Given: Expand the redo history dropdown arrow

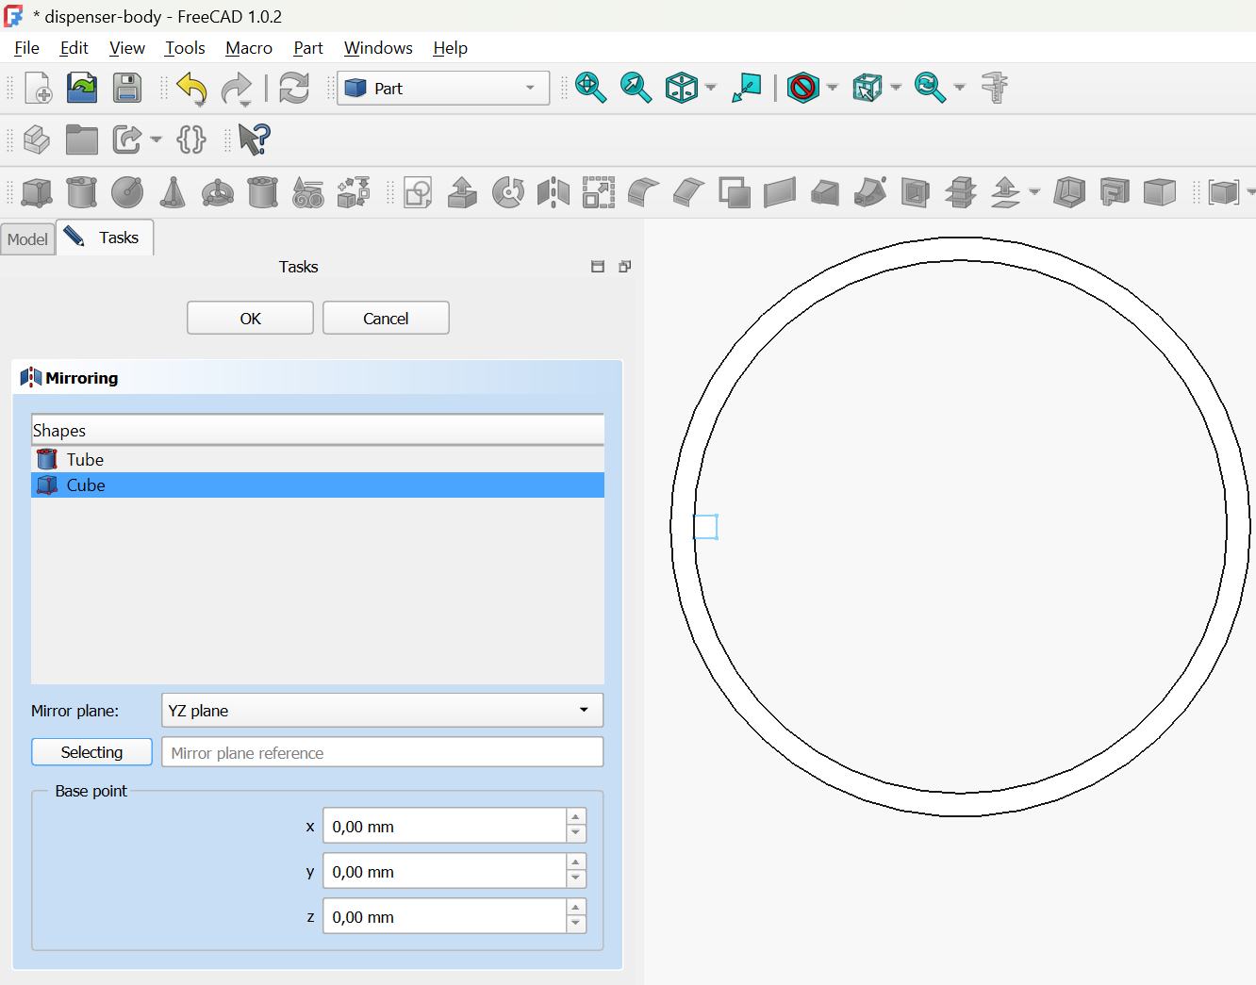Looking at the screenshot, I should tap(245, 103).
